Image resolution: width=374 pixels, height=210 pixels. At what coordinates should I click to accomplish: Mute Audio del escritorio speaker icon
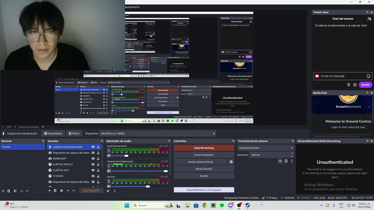click(x=109, y=155)
